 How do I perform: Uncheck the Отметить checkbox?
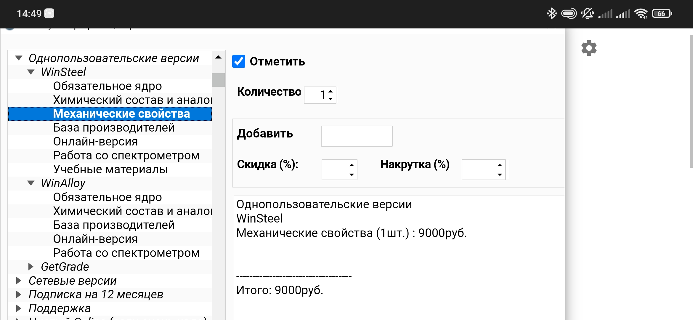[239, 61]
